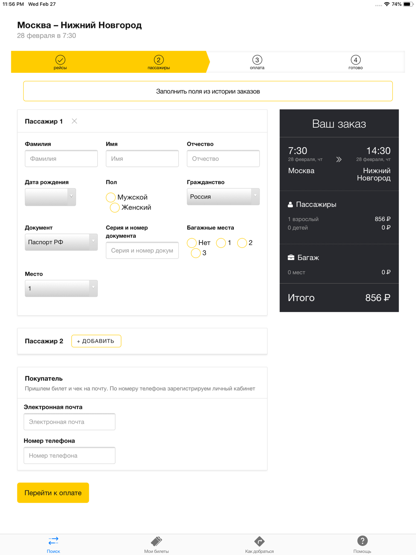Tap the battery status icon
Image resolution: width=416 pixels, height=555 pixels.
click(x=408, y=4)
